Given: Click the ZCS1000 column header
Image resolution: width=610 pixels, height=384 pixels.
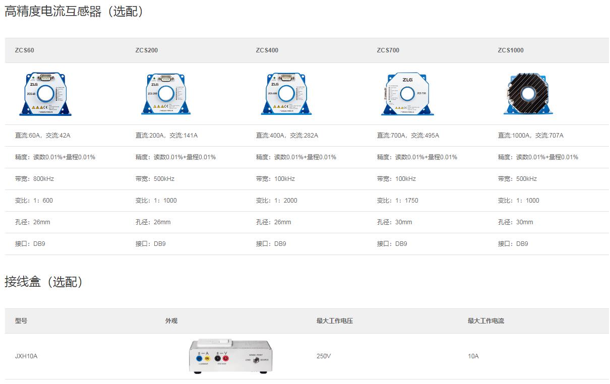Looking at the screenshot, I should [x=511, y=50].
